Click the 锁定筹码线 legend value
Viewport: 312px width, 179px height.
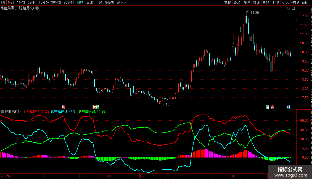pyautogui.click(x=64, y=112)
